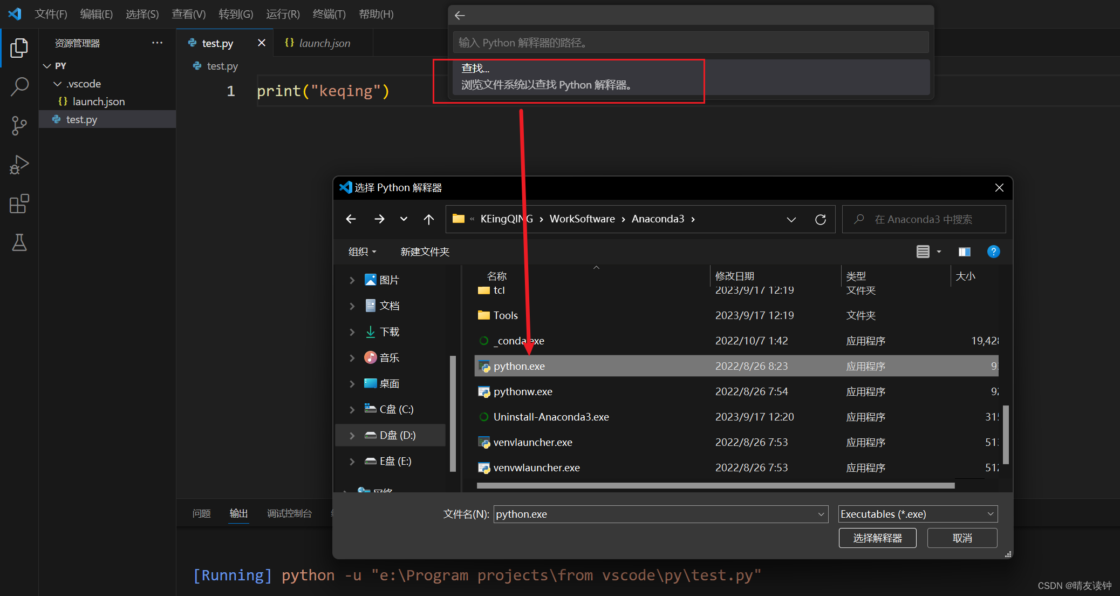
Task: Collapse the .vscode folder
Action: [58, 84]
